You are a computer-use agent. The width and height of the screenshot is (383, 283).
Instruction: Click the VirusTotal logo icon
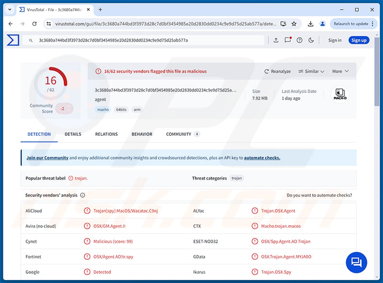13,40
